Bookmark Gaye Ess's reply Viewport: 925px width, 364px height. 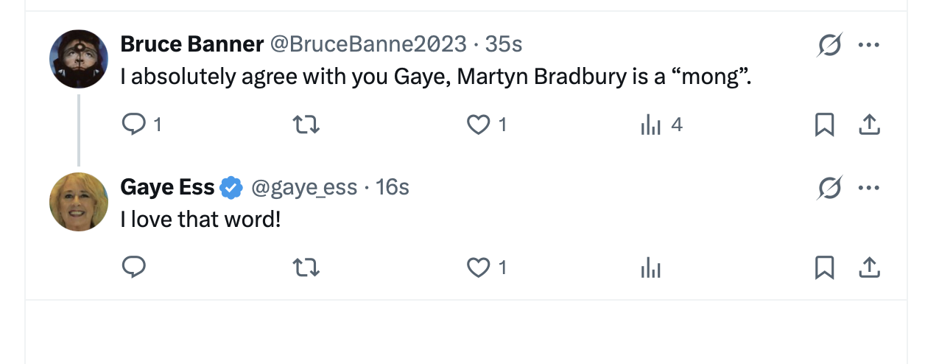[824, 269]
